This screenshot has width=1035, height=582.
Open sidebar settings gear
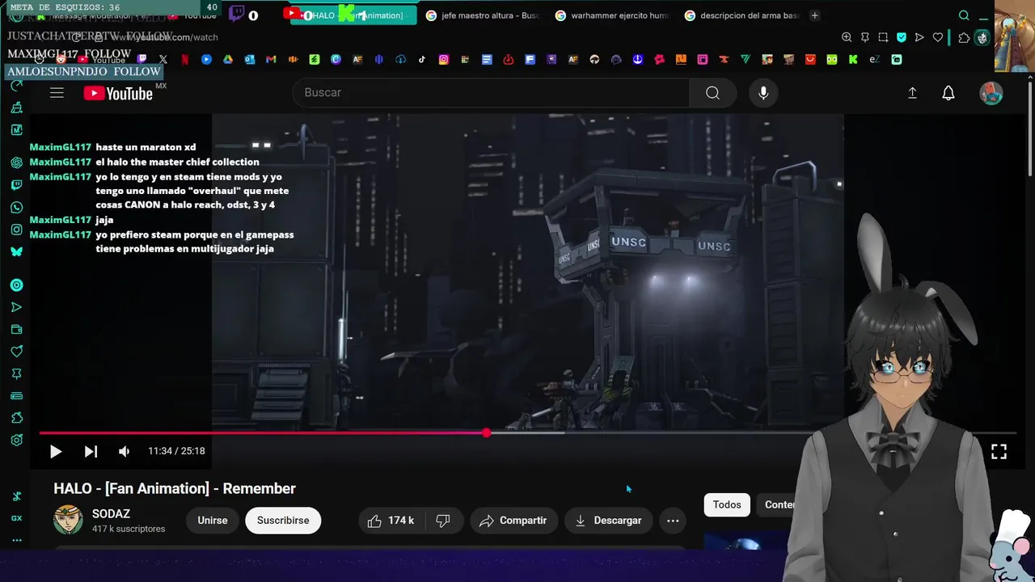tap(16, 441)
